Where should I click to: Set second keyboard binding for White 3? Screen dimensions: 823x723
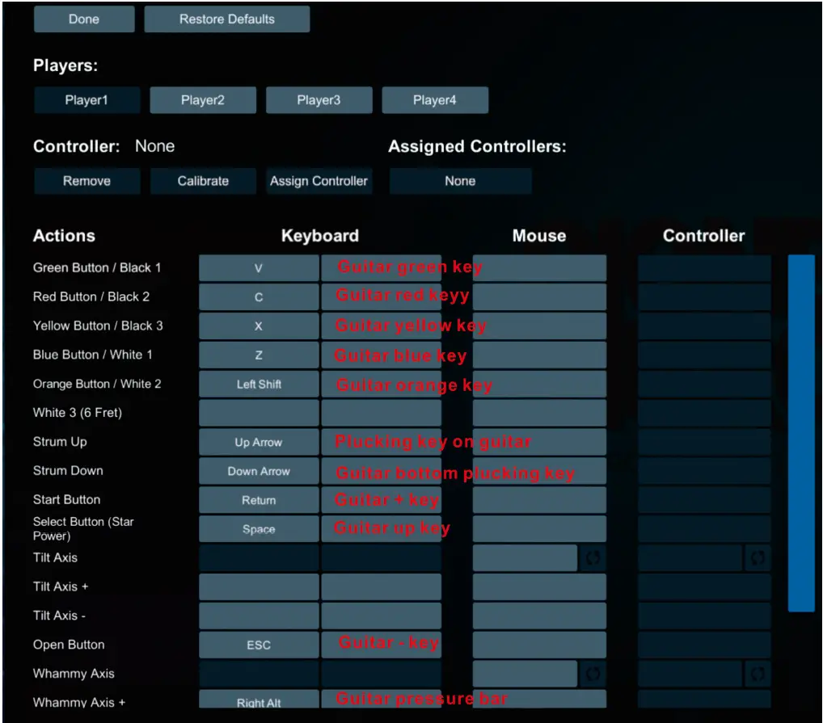pyautogui.click(x=382, y=413)
